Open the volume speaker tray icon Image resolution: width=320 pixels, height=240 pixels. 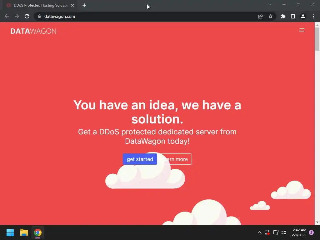tap(283, 232)
